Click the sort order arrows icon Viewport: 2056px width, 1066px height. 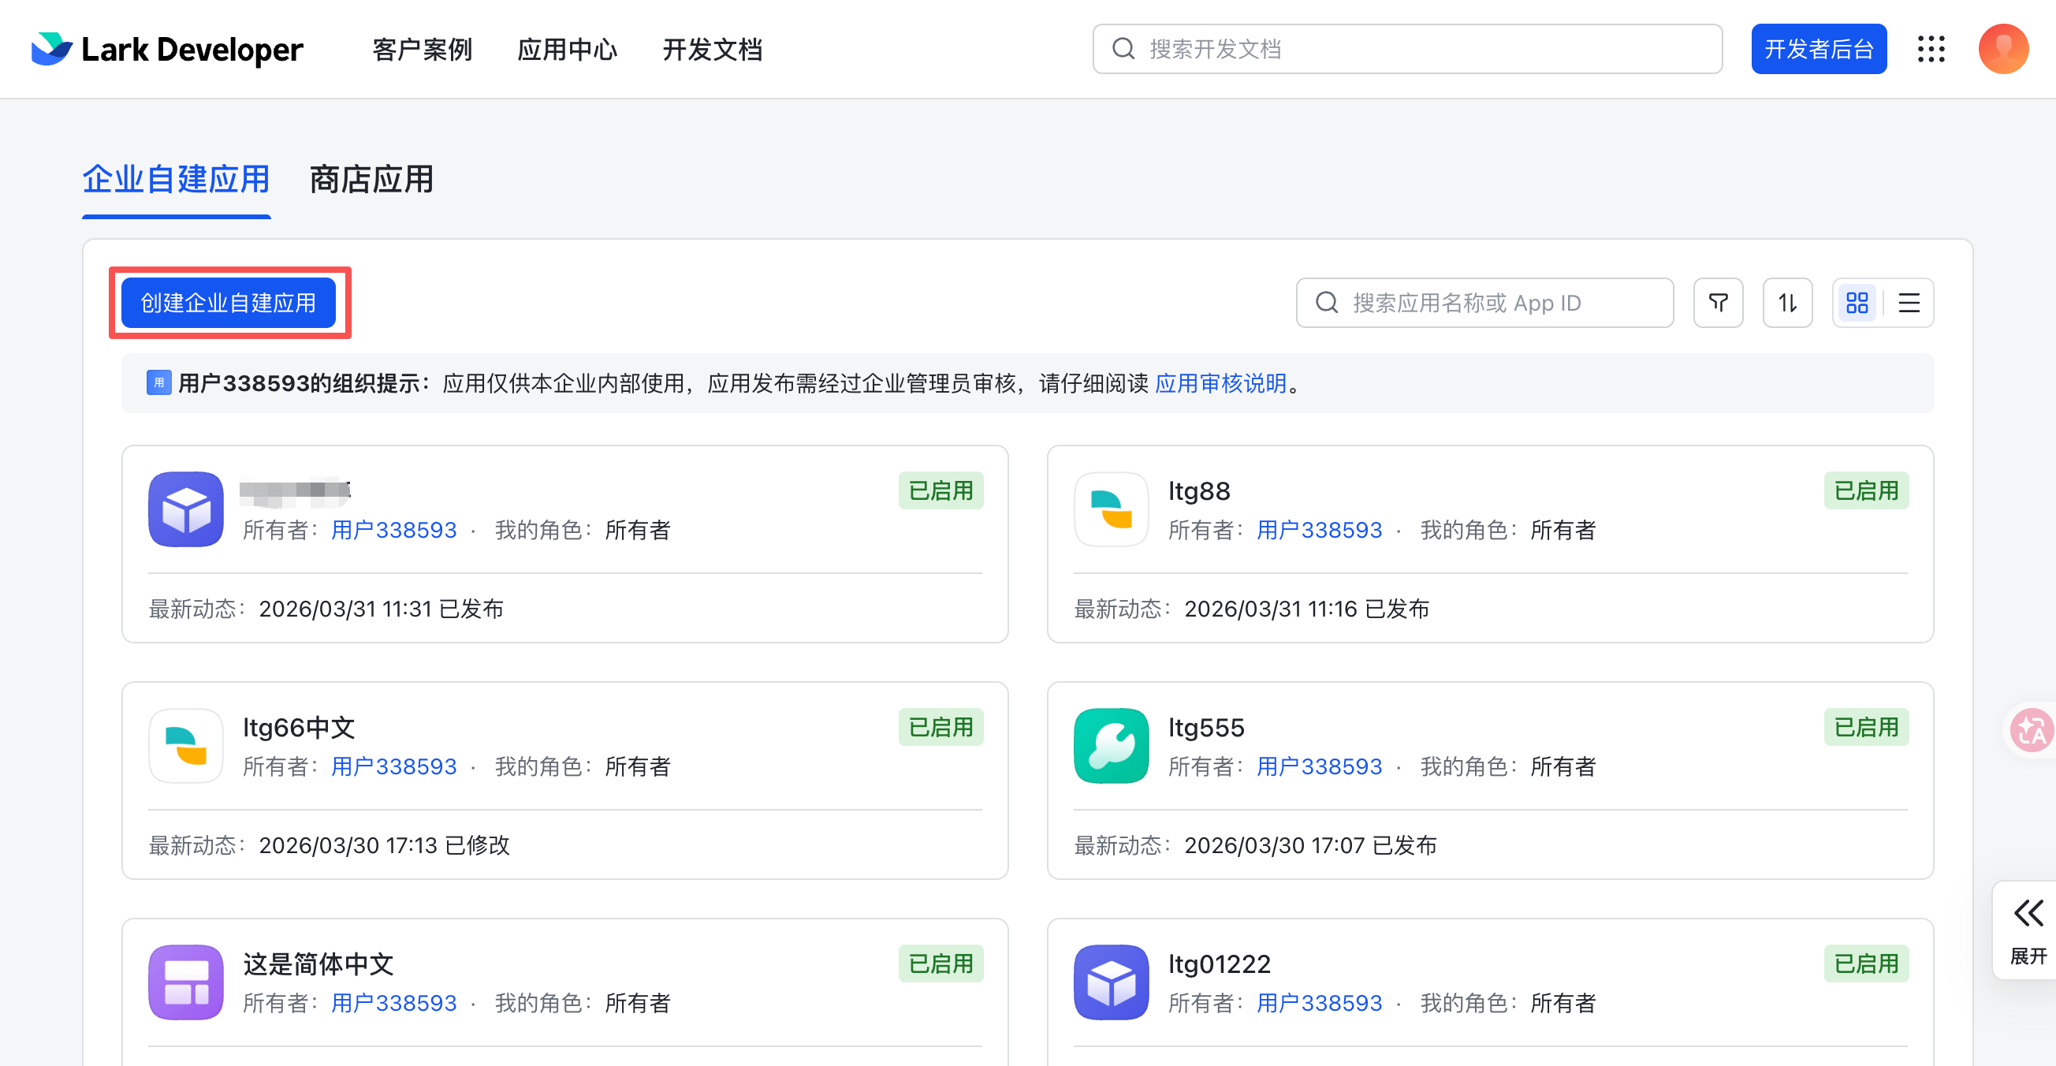(x=1787, y=303)
